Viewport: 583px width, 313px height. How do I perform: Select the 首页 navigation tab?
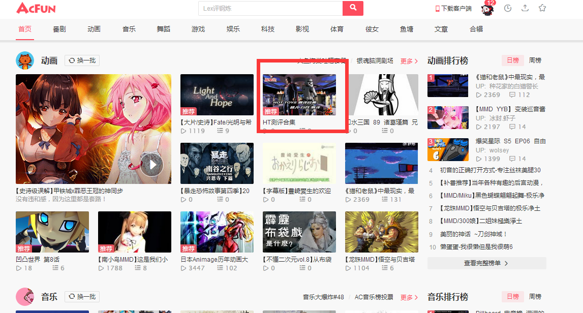pyautogui.click(x=25, y=29)
